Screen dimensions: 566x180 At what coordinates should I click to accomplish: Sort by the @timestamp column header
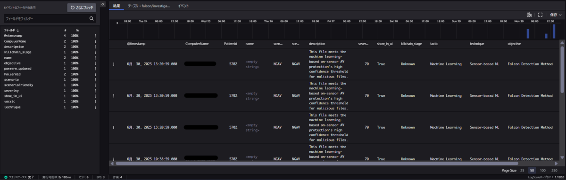click(x=137, y=43)
